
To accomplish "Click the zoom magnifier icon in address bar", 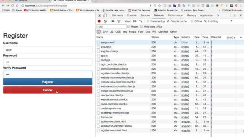I will pyautogui.click(x=155, y=6).
